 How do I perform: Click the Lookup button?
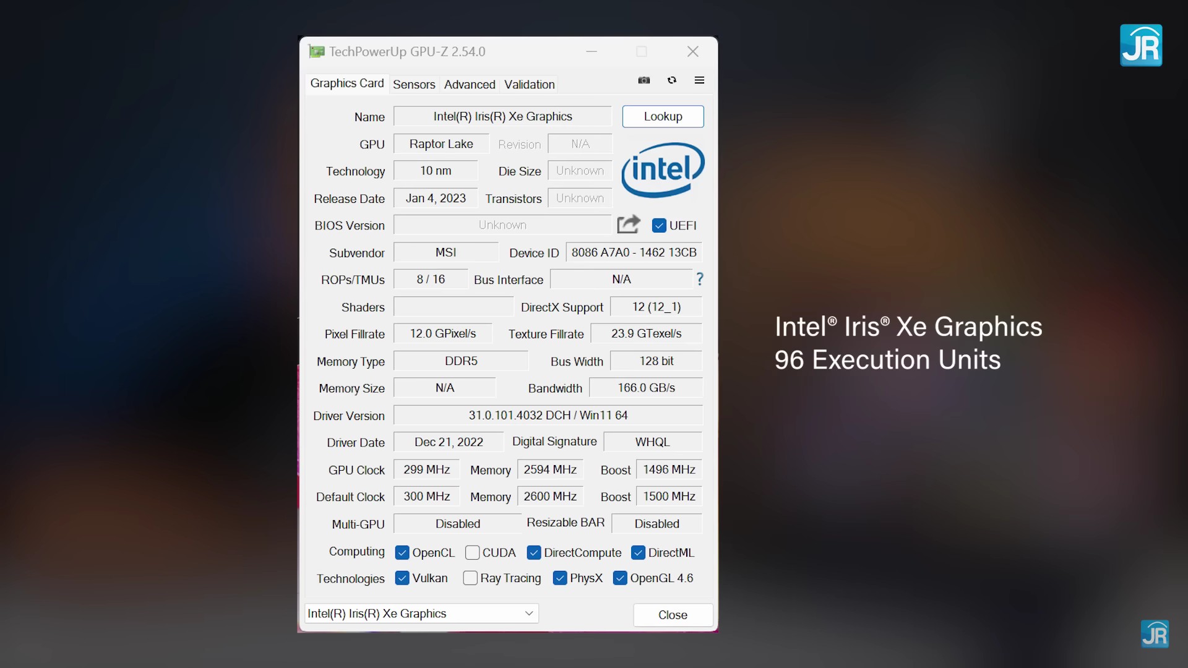point(663,116)
